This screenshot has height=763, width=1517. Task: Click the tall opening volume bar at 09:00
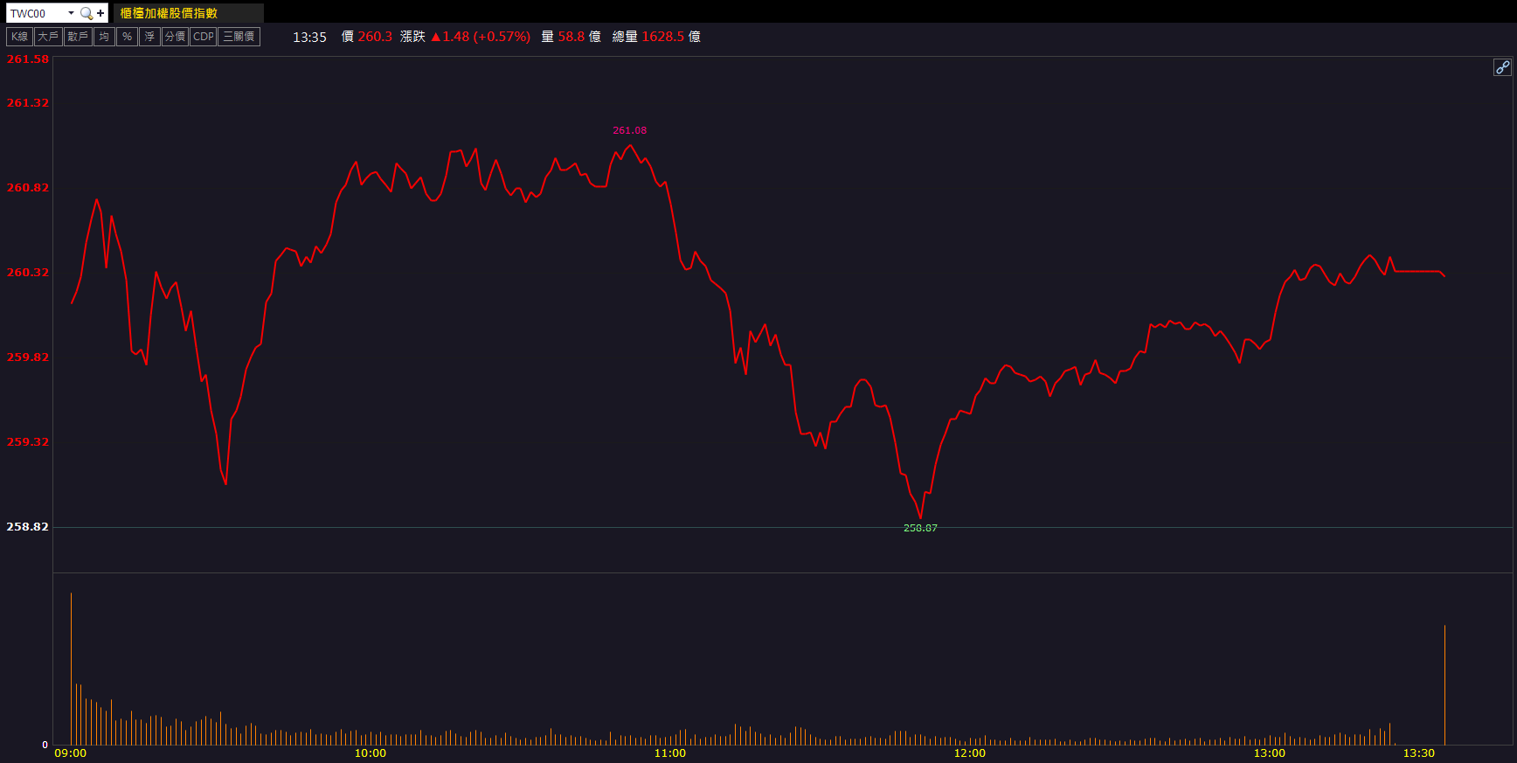point(72,669)
